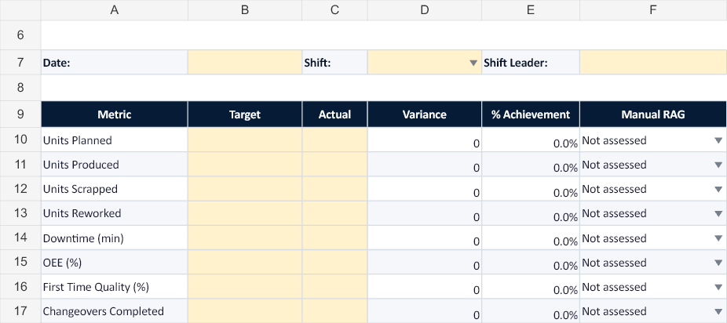Select Target cell for Changeovers Completed

(x=245, y=311)
